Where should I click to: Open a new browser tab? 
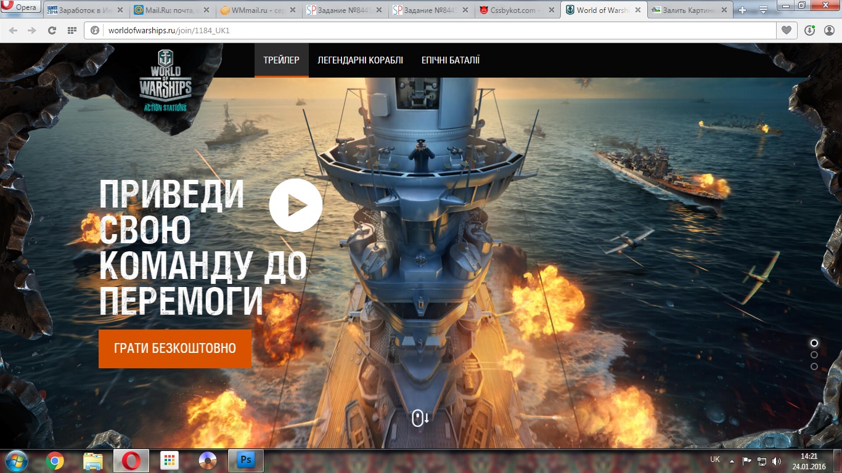point(742,10)
